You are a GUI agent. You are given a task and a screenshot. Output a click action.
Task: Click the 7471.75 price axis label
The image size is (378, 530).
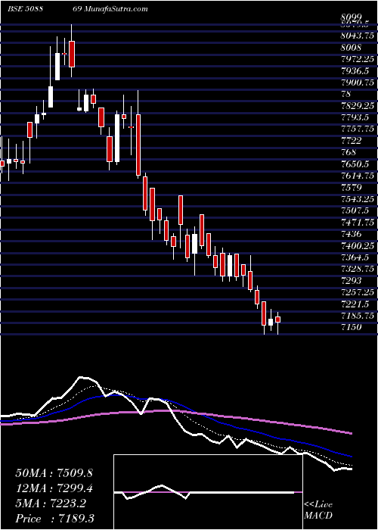tap(357, 222)
